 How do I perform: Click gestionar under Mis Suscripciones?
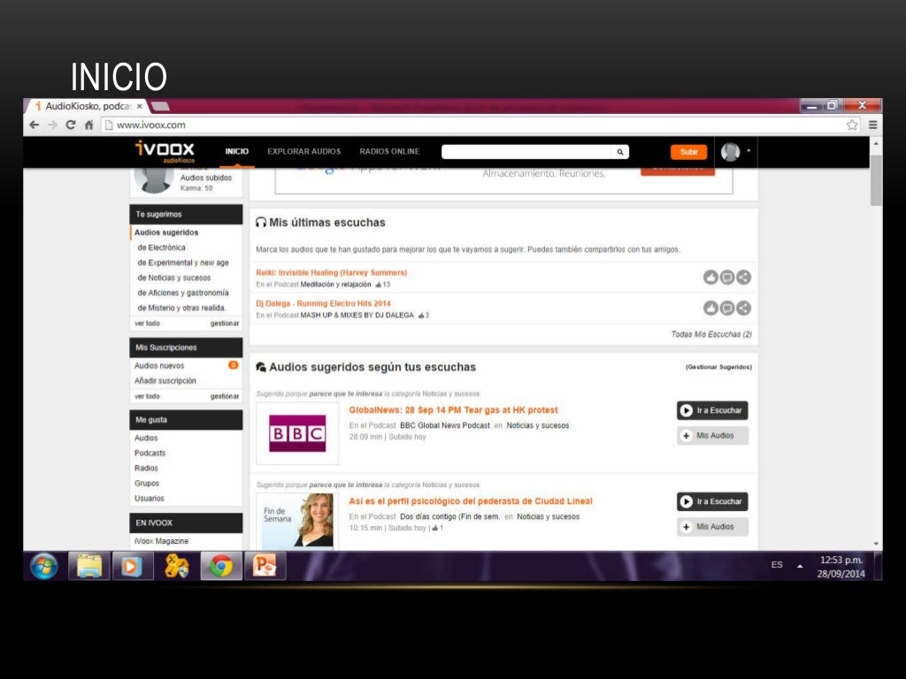[x=225, y=396]
